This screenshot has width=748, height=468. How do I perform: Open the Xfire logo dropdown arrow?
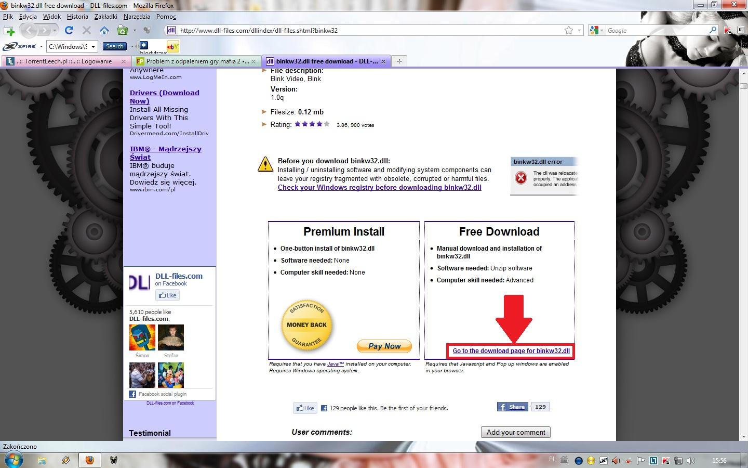click(41, 47)
